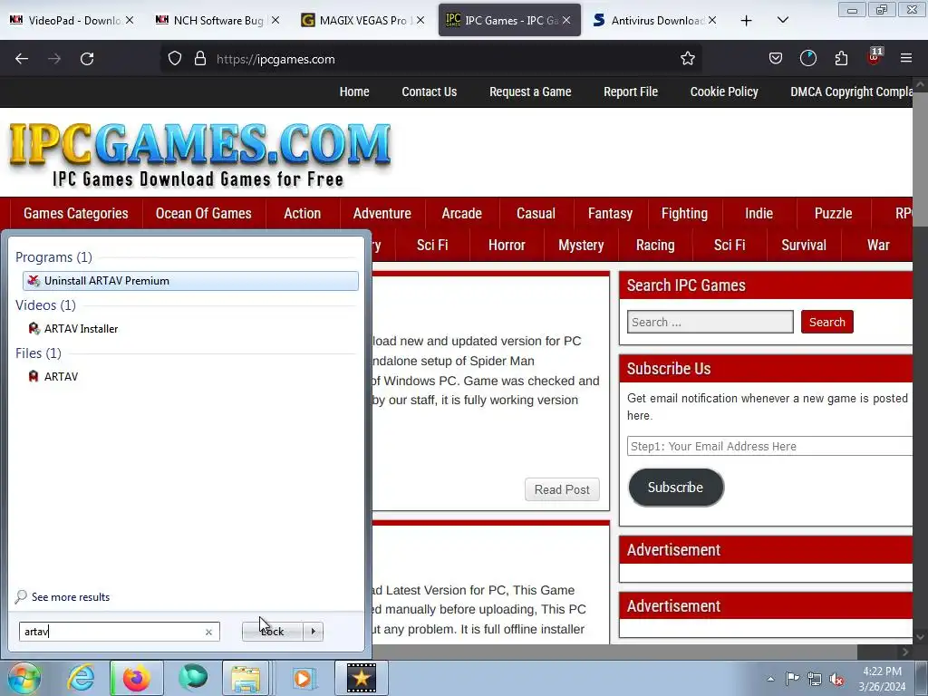Close the IPC Games tab
Viewport: 928px width, 696px height.
pyautogui.click(x=566, y=20)
